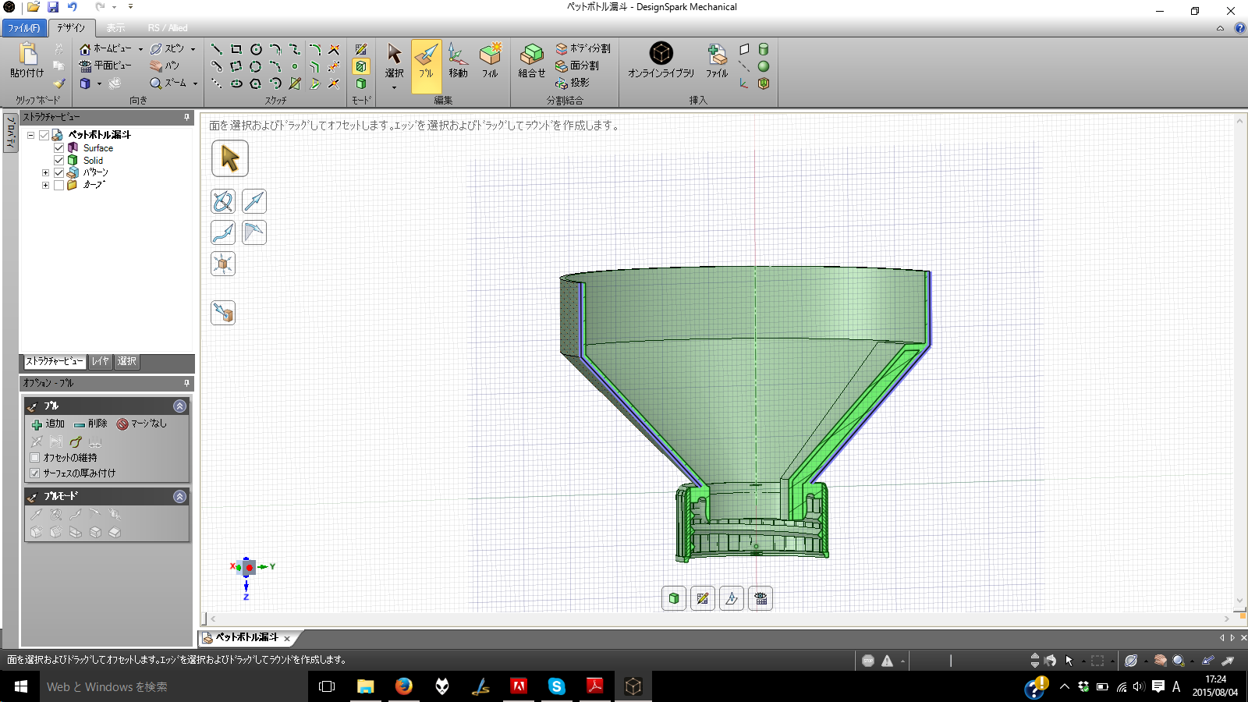Switch to the 表示 ribbon tab
The height and width of the screenshot is (702, 1248).
pos(115,28)
